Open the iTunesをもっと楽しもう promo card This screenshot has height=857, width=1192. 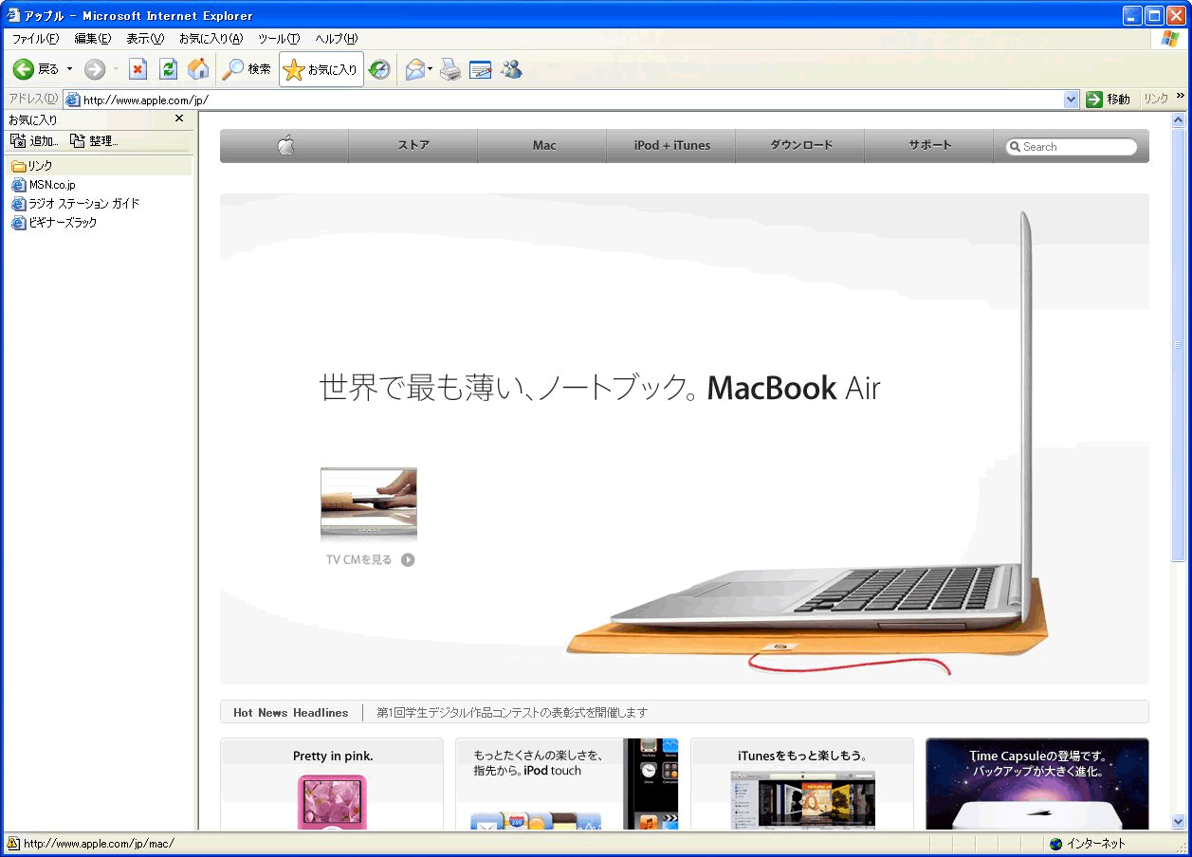click(802, 784)
